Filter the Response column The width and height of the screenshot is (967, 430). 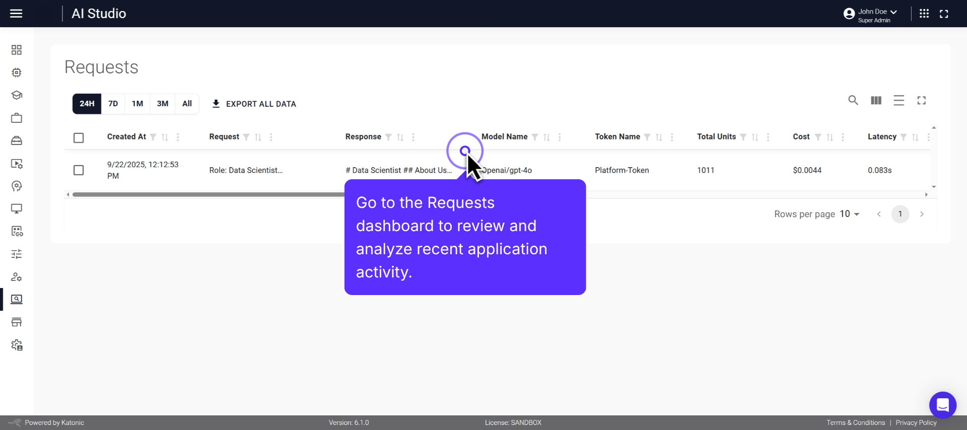click(x=388, y=137)
